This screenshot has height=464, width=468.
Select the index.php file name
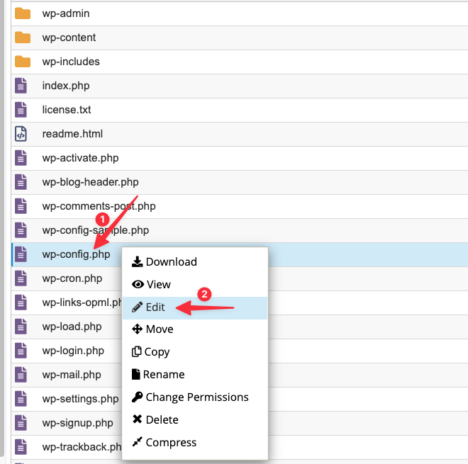[66, 86]
